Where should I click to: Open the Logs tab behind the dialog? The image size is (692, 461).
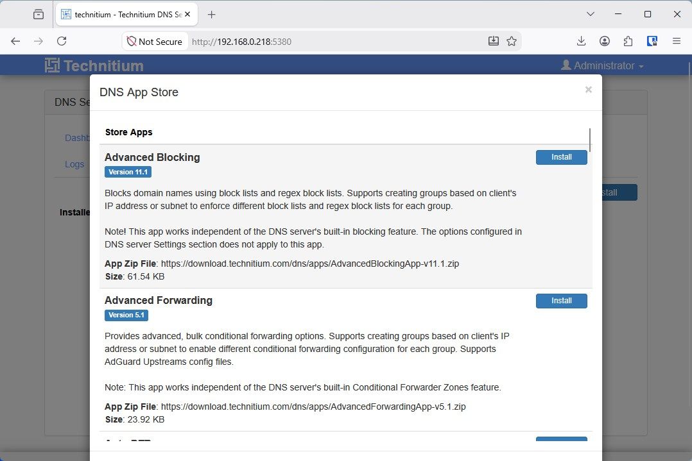(x=74, y=164)
